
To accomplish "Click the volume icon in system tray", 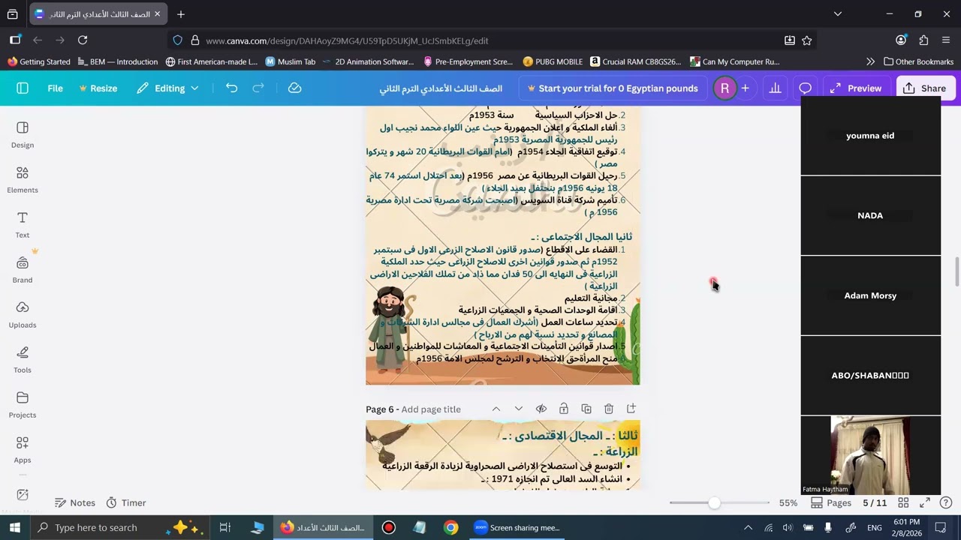I will tap(788, 527).
